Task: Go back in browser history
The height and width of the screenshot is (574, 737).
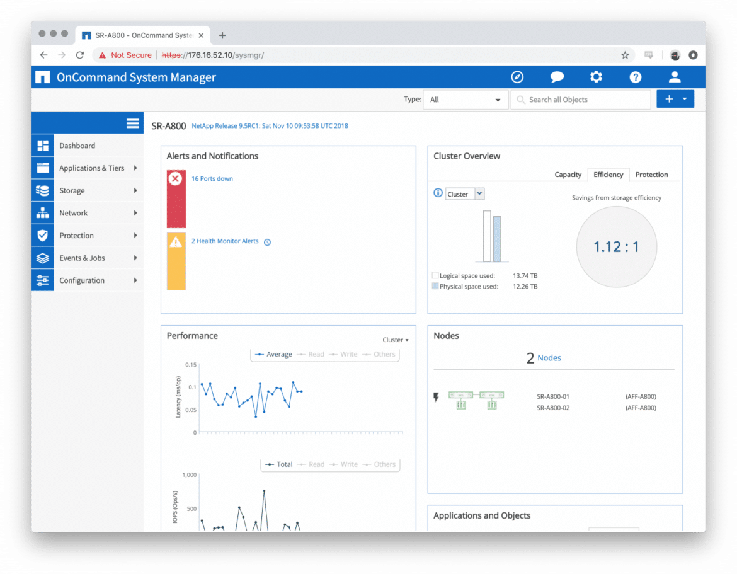Action: pos(43,55)
